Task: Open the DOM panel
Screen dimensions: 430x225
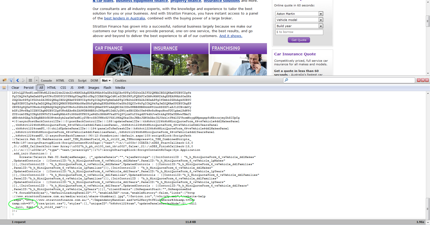Action: 94,81
